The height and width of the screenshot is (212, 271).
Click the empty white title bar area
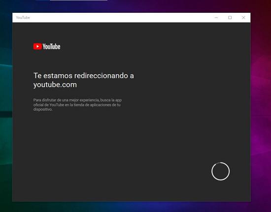[121, 17]
